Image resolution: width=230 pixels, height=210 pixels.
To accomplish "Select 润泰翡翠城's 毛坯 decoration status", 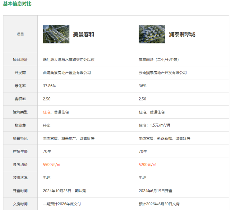I will (142, 178).
